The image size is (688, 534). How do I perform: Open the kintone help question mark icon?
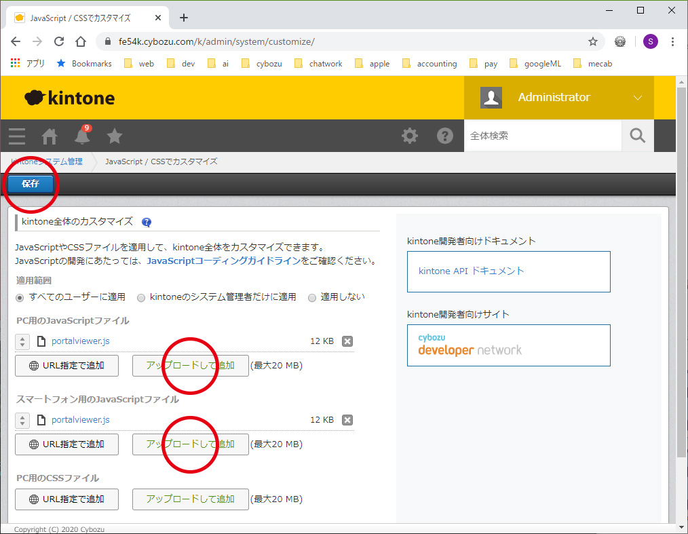point(445,136)
